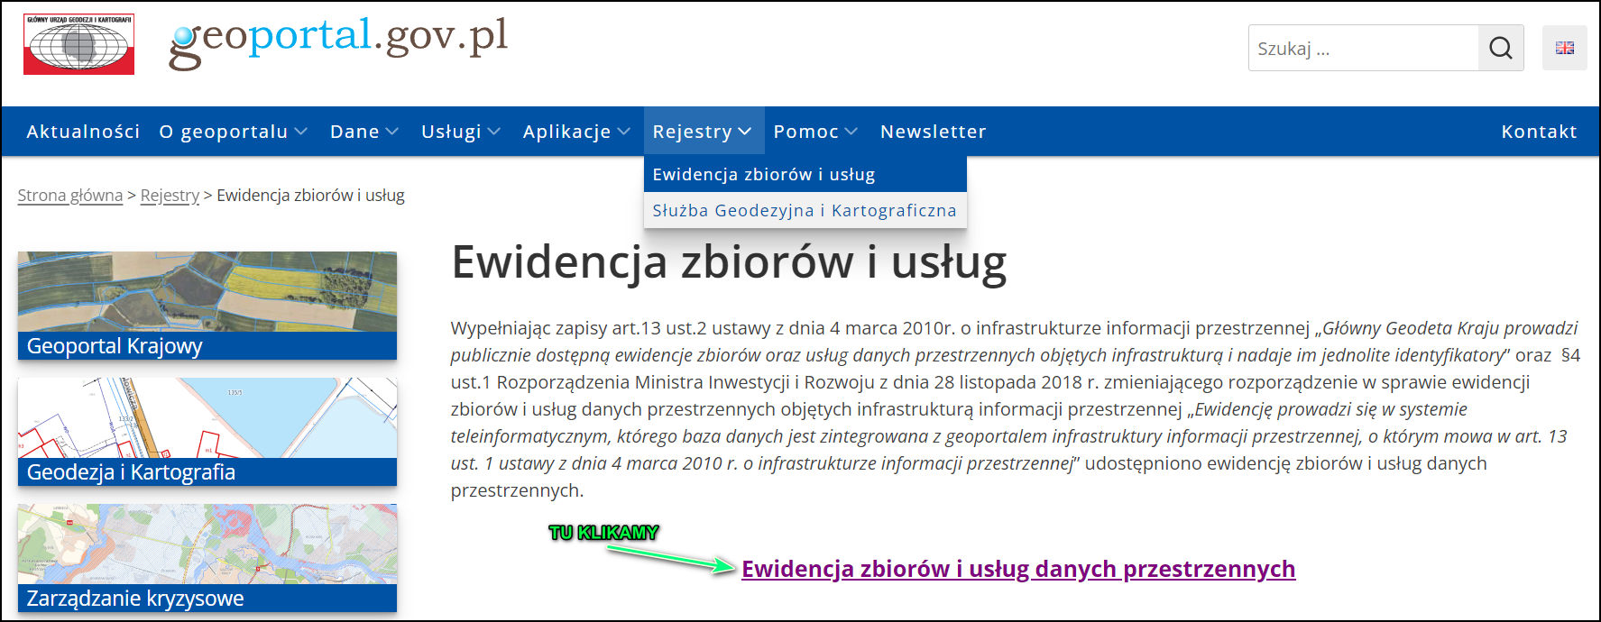Click the Rejestry breadcrumb link
Image resolution: width=1601 pixels, height=622 pixels.
(170, 196)
